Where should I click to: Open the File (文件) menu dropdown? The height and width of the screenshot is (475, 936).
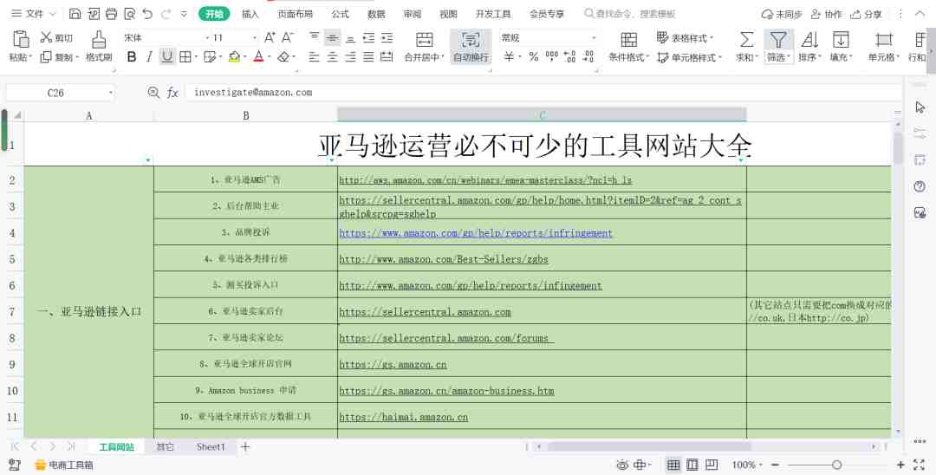[x=34, y=14]
